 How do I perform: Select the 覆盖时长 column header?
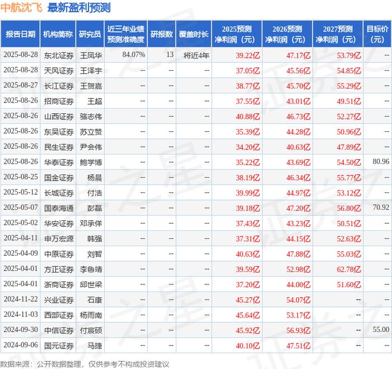(194, 34)
